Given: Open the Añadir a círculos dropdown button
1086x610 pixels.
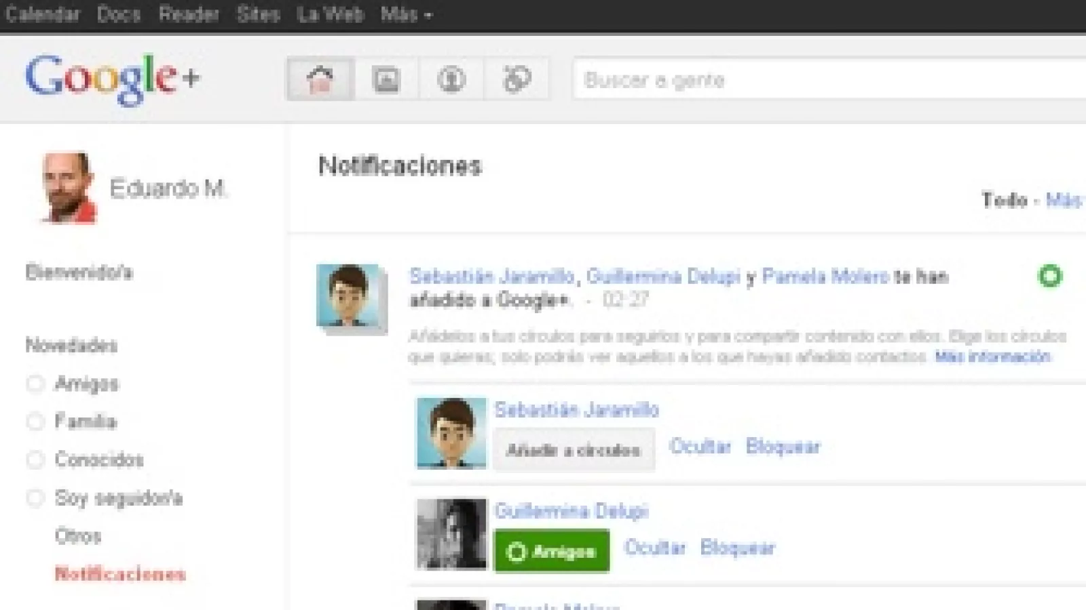Looking at the screenshot, I should [x=574, y=450].
